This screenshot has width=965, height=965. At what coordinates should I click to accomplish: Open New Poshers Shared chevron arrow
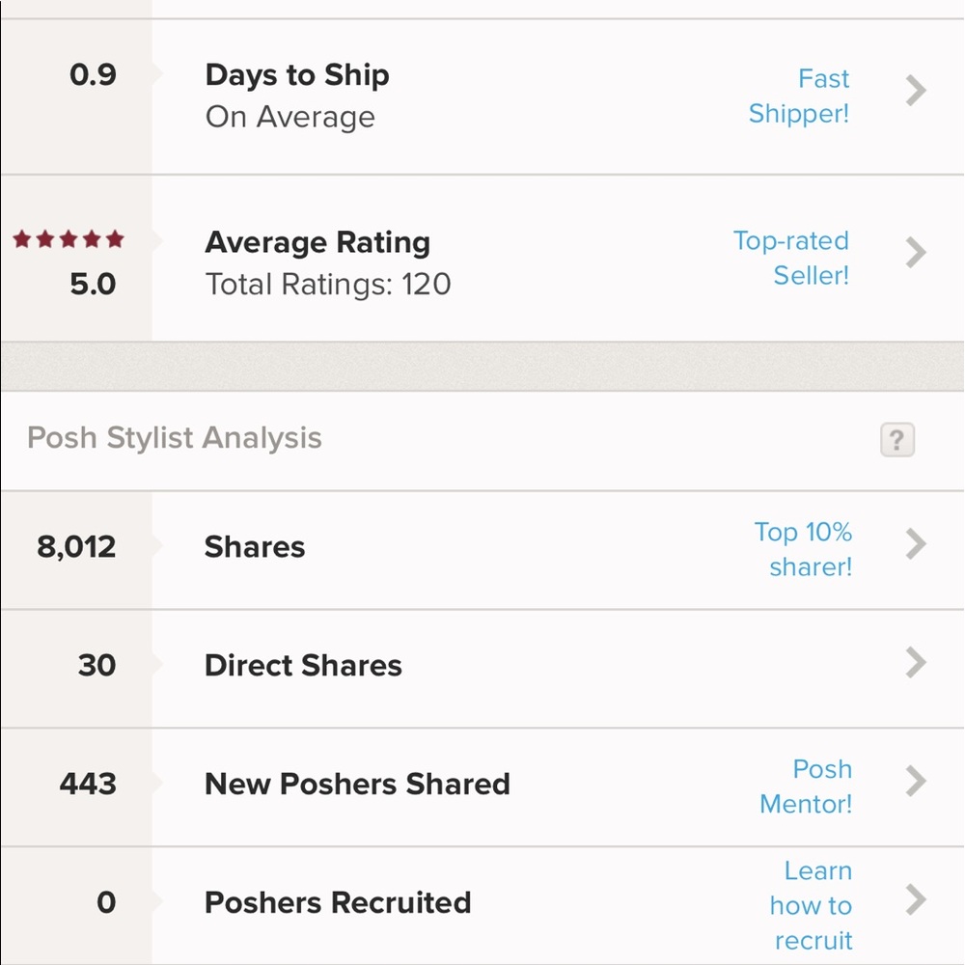[x=916, y=781]
